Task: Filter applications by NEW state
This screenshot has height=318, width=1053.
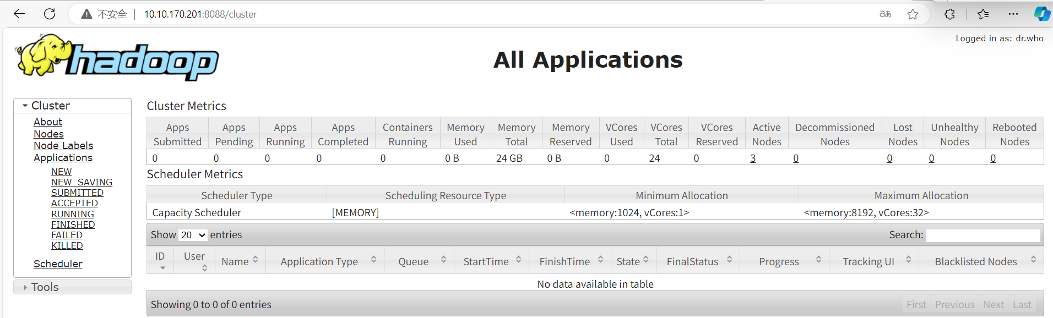Action: [61, 172]
